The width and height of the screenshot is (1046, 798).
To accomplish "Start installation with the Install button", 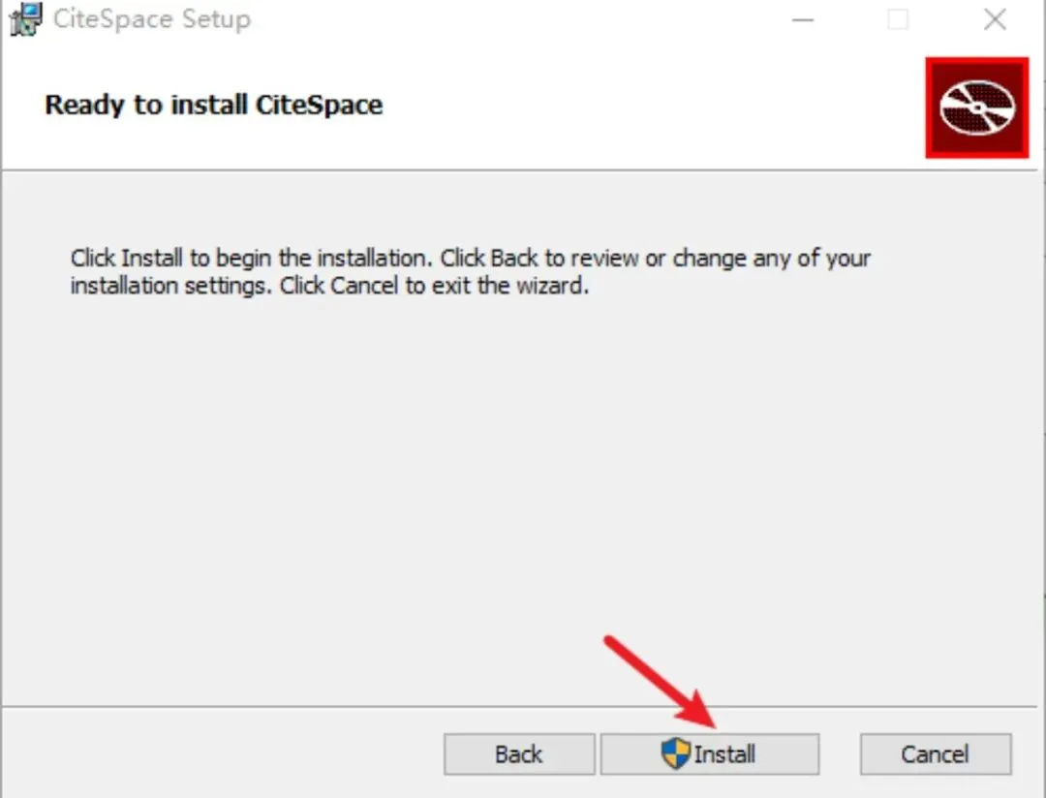I will point(710,754).
